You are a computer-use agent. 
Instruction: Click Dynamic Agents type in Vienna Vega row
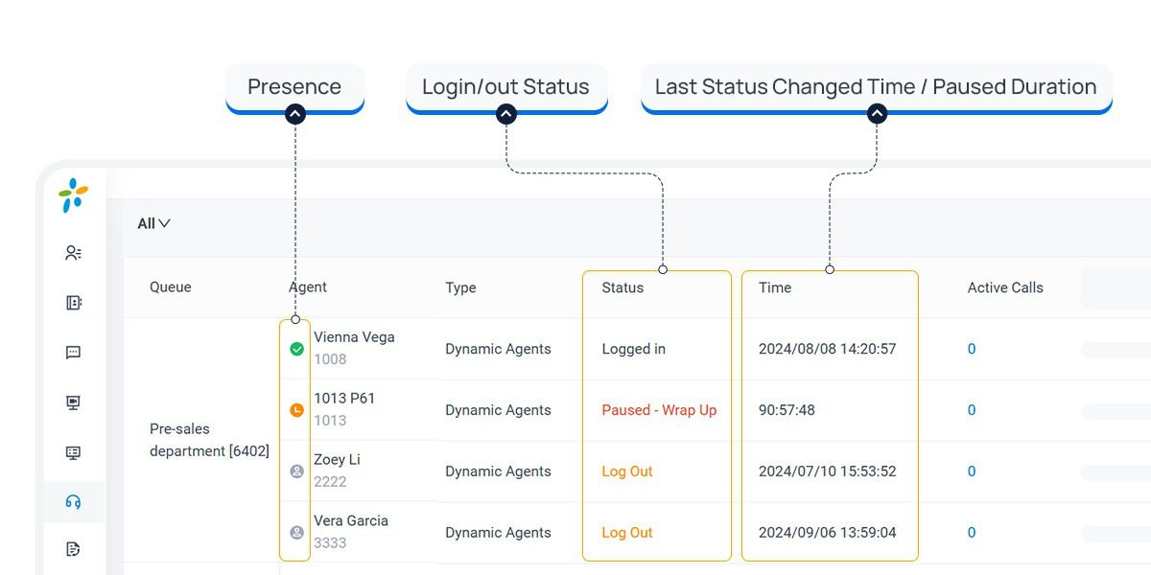tap(498, 349)
